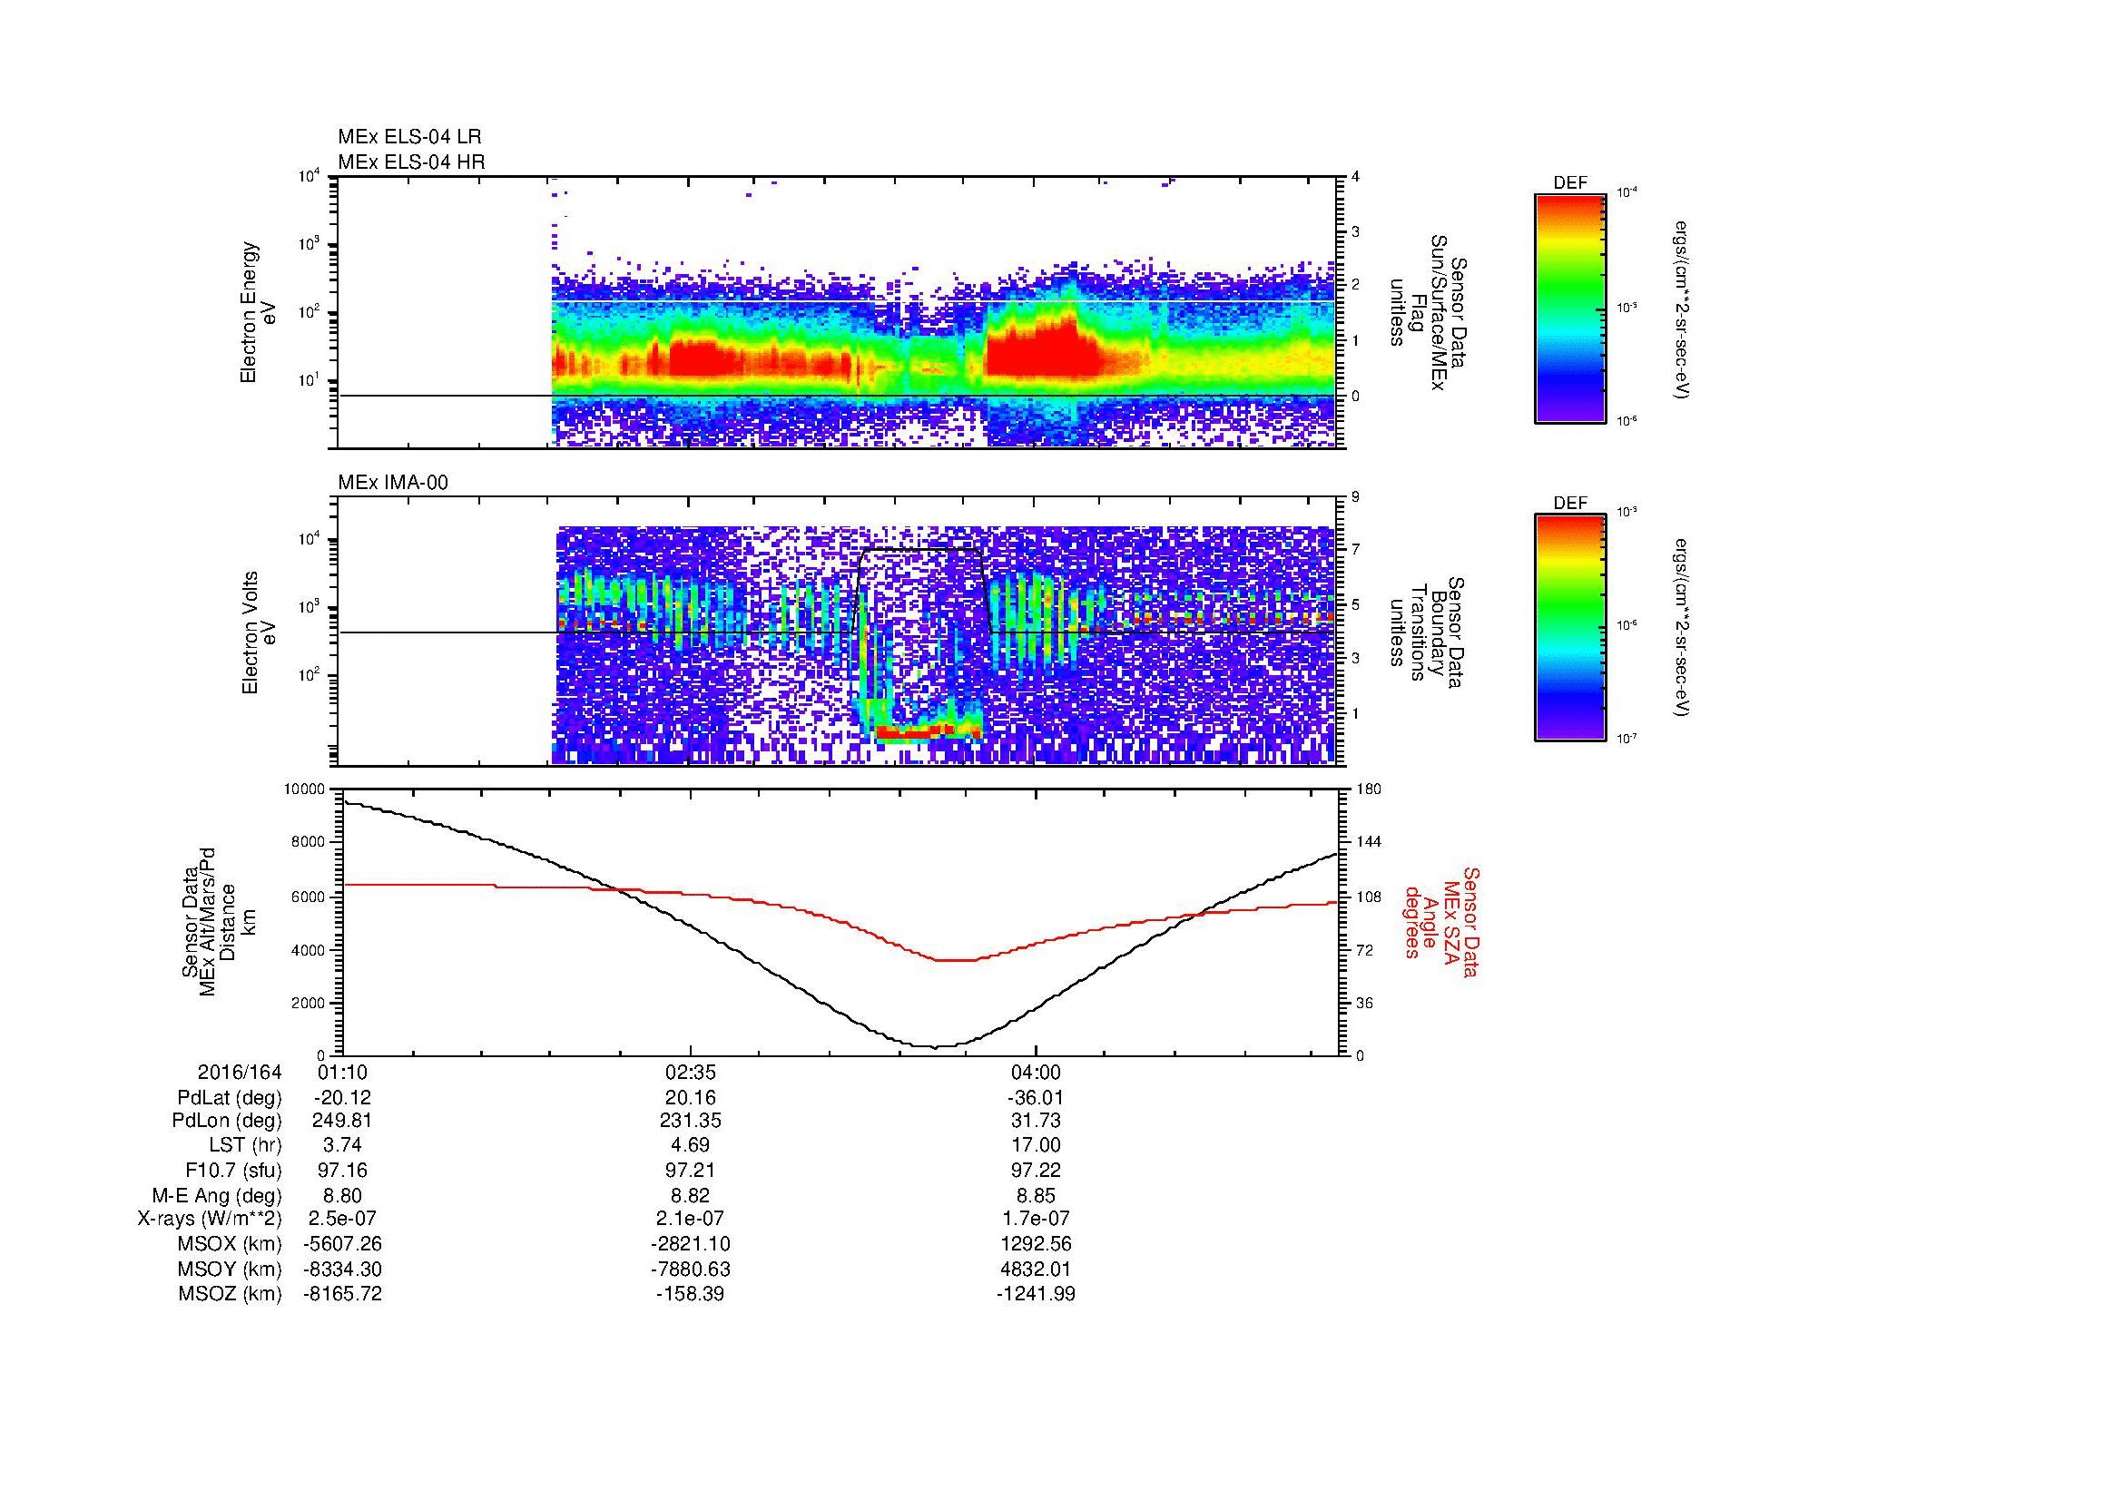Click the SZA axis tick '180'
The width and height of the screenshot is (2123, 1500).
pyautogui.click(x=1369, y=789)
